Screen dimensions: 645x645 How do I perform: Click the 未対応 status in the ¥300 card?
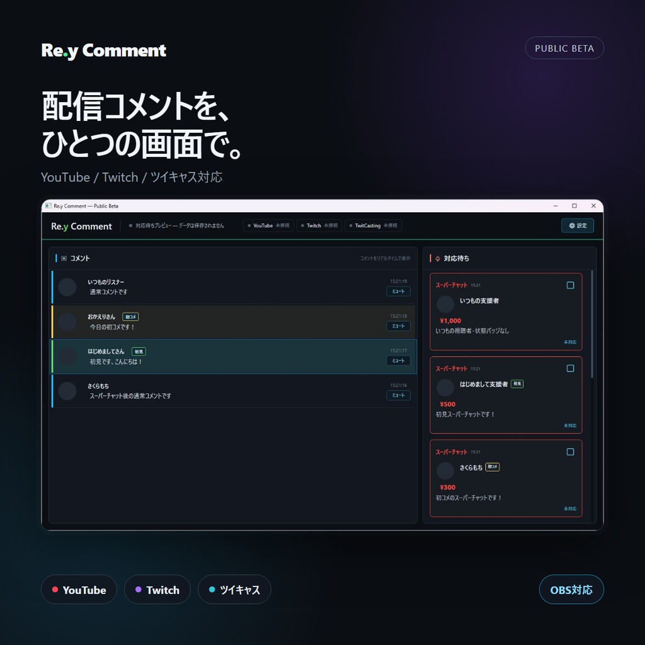click(569, 509)
